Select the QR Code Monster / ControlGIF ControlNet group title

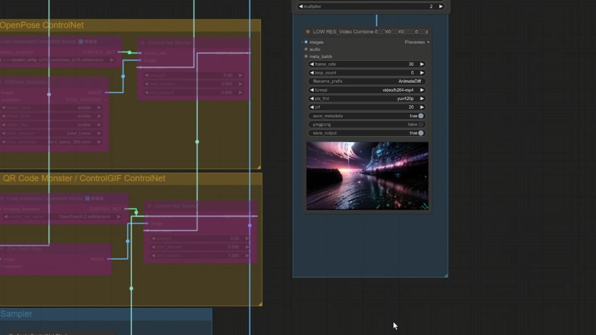84,178
